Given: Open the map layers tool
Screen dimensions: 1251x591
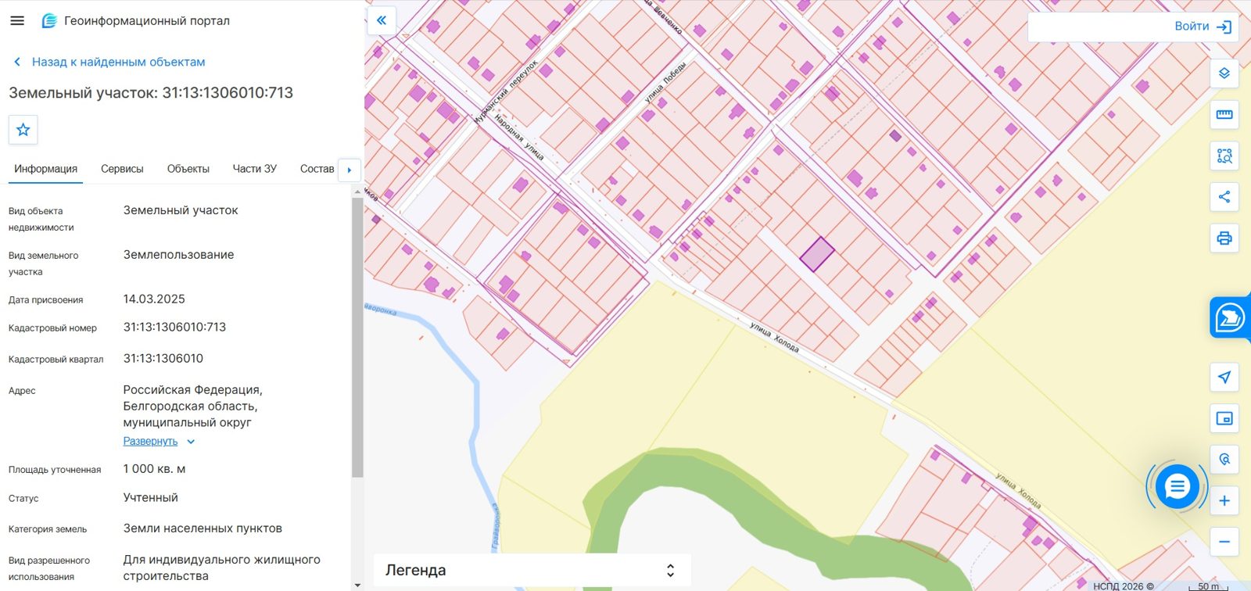Looking at the screenshot, I should tap(1224, 73).
